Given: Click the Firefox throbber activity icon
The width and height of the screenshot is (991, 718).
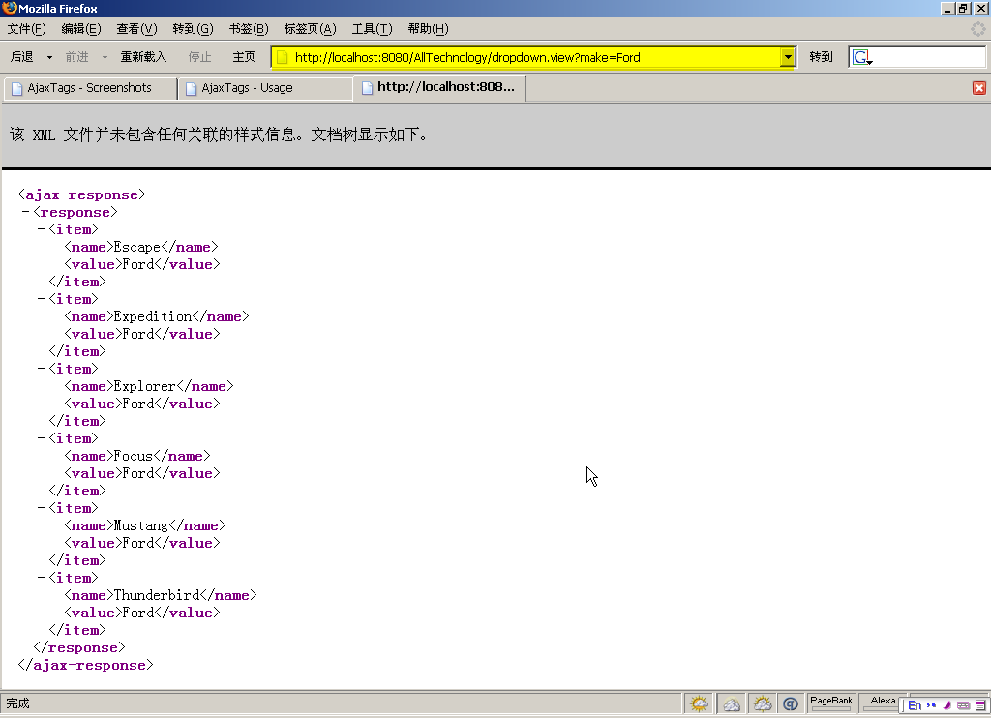Looking at the screenshot, I should pyautogui.click(x=977, y=29).
